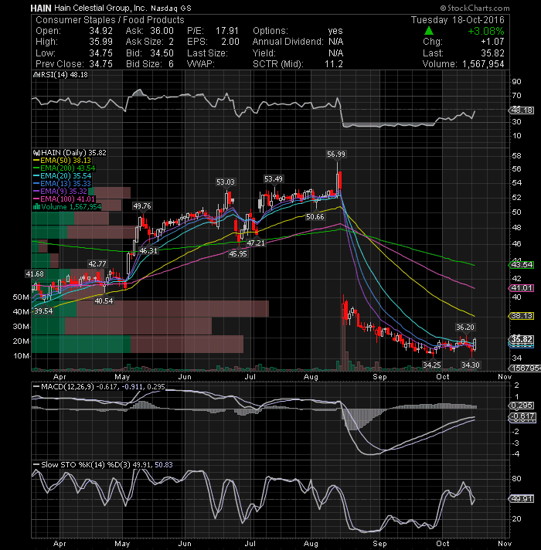The width and height of the screenshot is (541, 550).
Task: Click the yellow 38.13 axis price tag
Action: coord(522,316)
